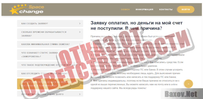Viewport: 203px width, 99px height.
Task: Expand chevron for ПОДТВЕРЖДЕНИЕ ОТ СЕТИ BITCOIN question
Action: click(80, 65)
